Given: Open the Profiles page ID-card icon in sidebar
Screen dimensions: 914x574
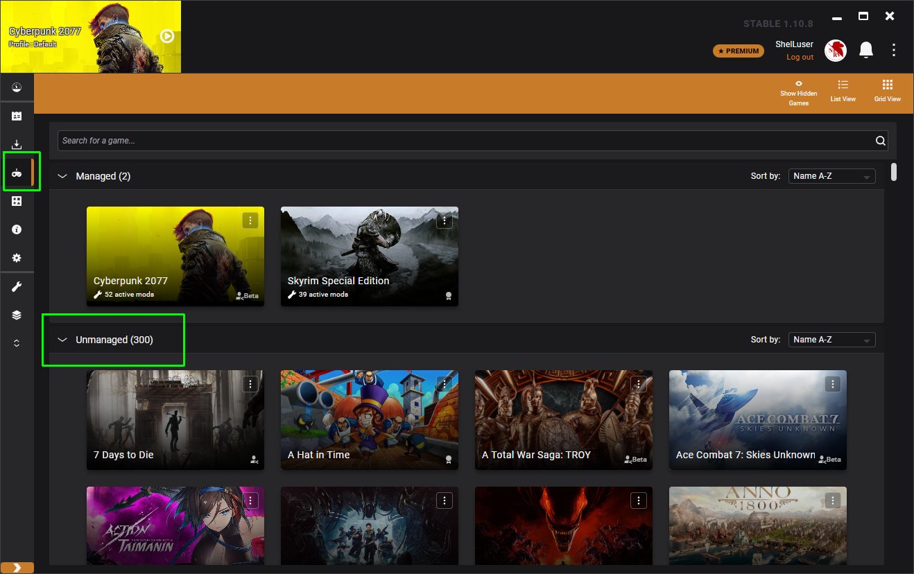Looking at the screenshot, I should click(17, 116).
